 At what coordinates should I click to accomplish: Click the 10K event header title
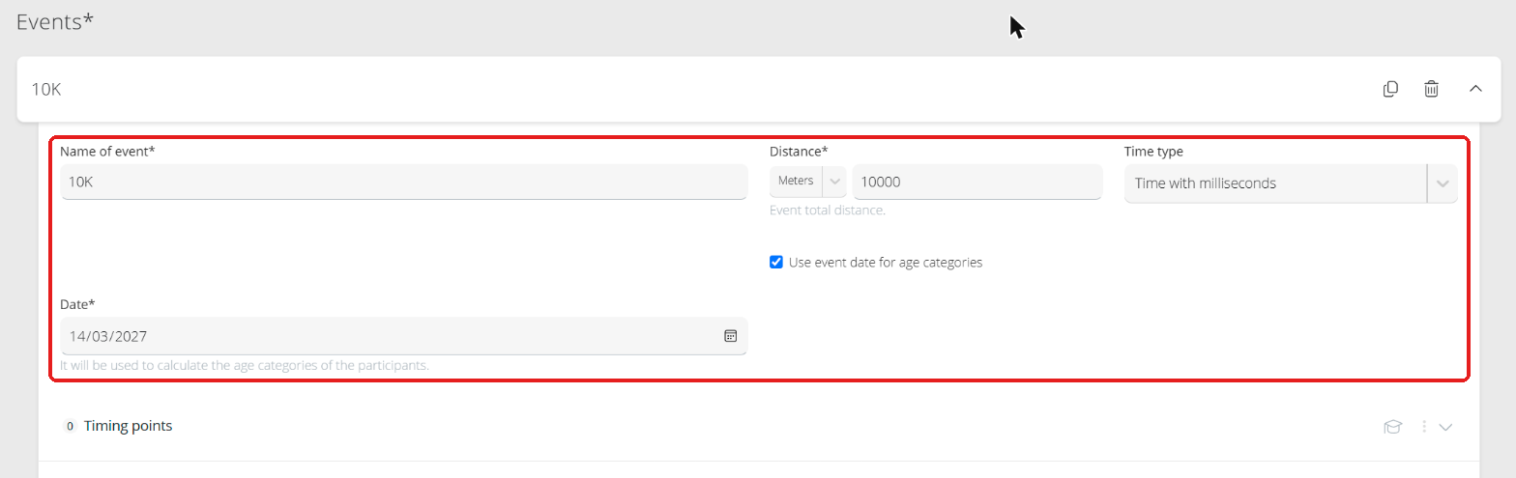pyautogui.click(x=46, y=89)
